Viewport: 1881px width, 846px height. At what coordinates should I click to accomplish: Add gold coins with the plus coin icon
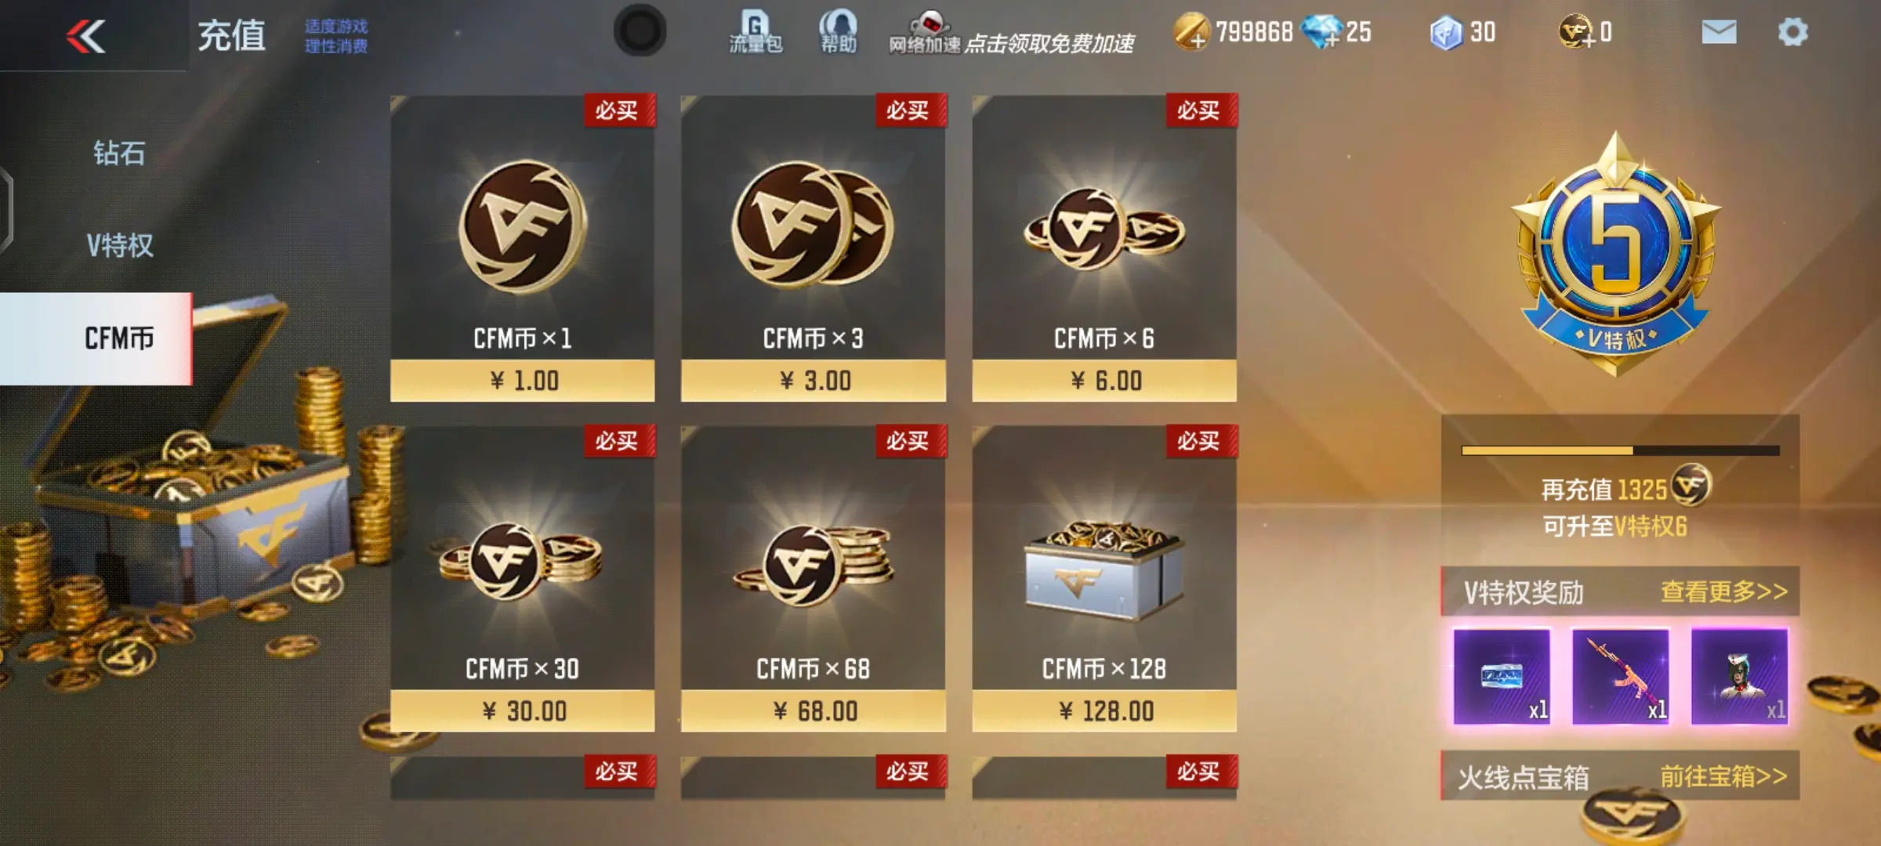[x=1191, y=32]
